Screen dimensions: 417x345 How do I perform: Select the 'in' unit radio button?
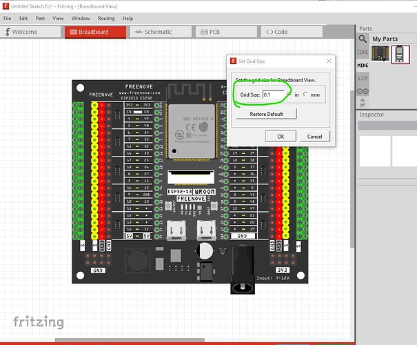click(289, 95)
